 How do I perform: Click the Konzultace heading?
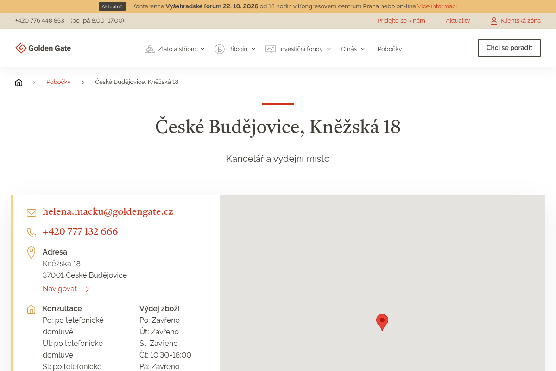[x=62, y=308]
